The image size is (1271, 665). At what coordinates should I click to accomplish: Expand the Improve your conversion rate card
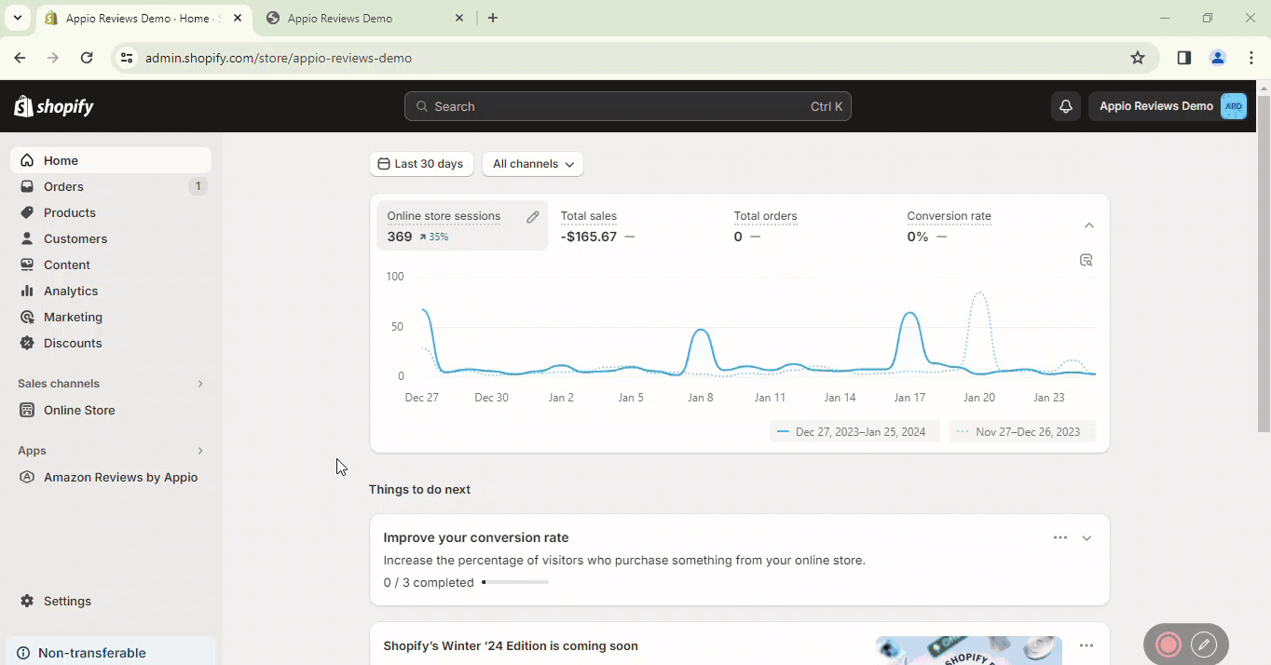pos(1086,538)
